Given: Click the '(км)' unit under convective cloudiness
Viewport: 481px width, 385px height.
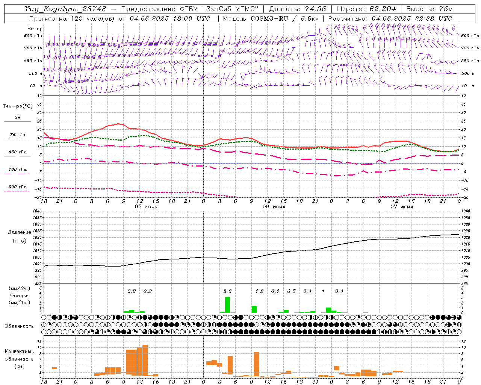Looking at the screenshot, I should (19, 366).
